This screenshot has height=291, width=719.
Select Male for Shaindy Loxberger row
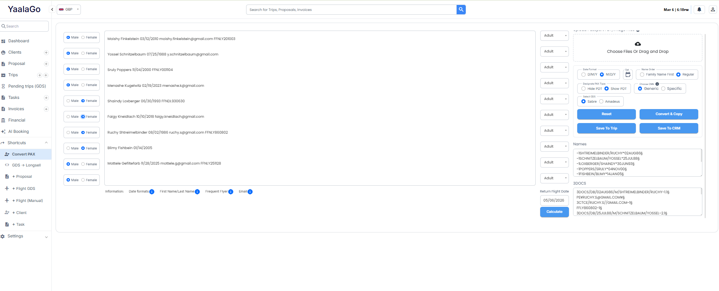pyautogui.click(x=68, y=101)
